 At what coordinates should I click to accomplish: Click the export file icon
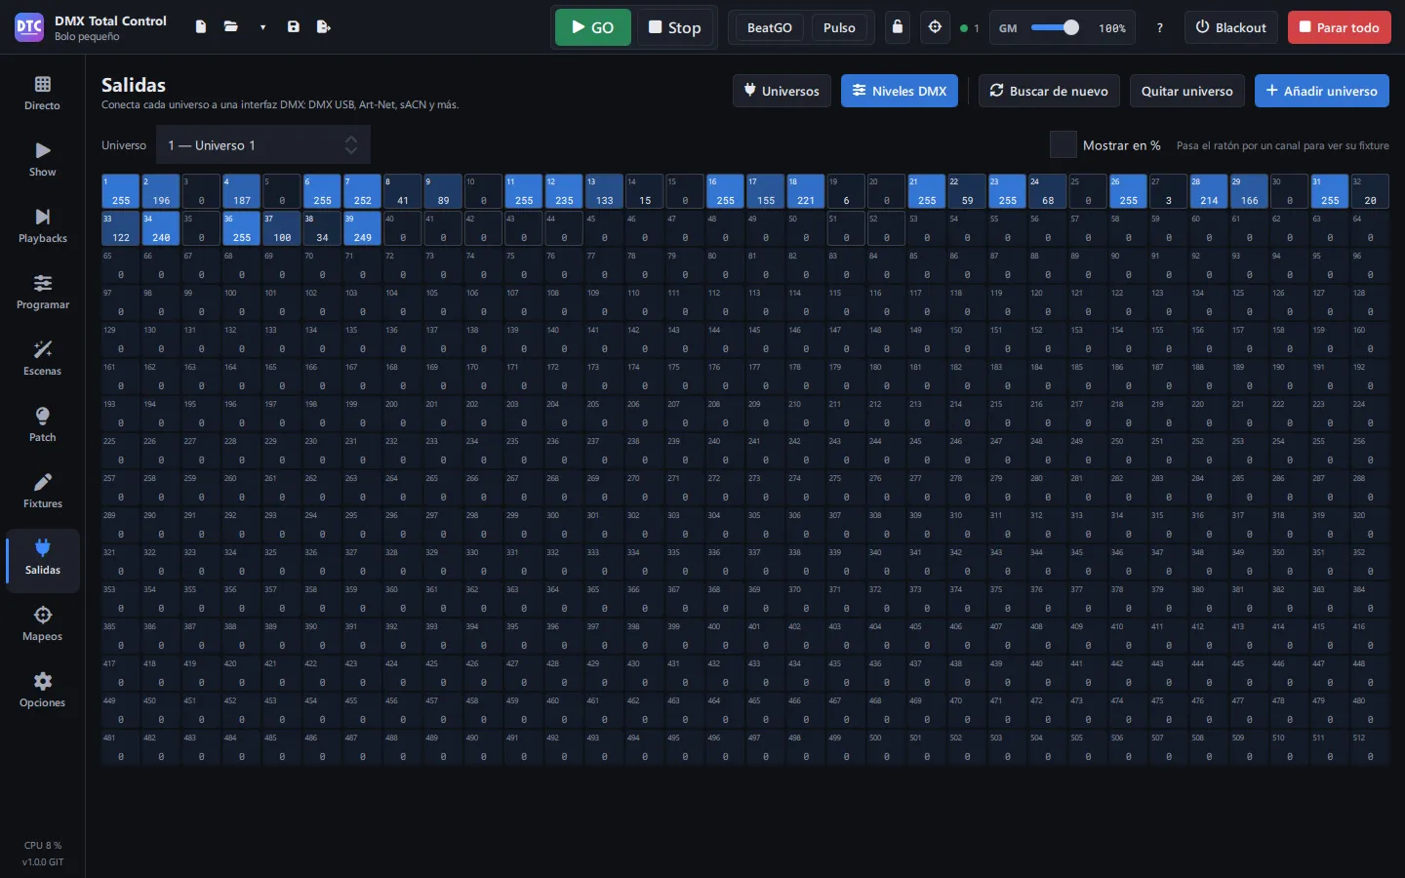(x=324, y=27)
